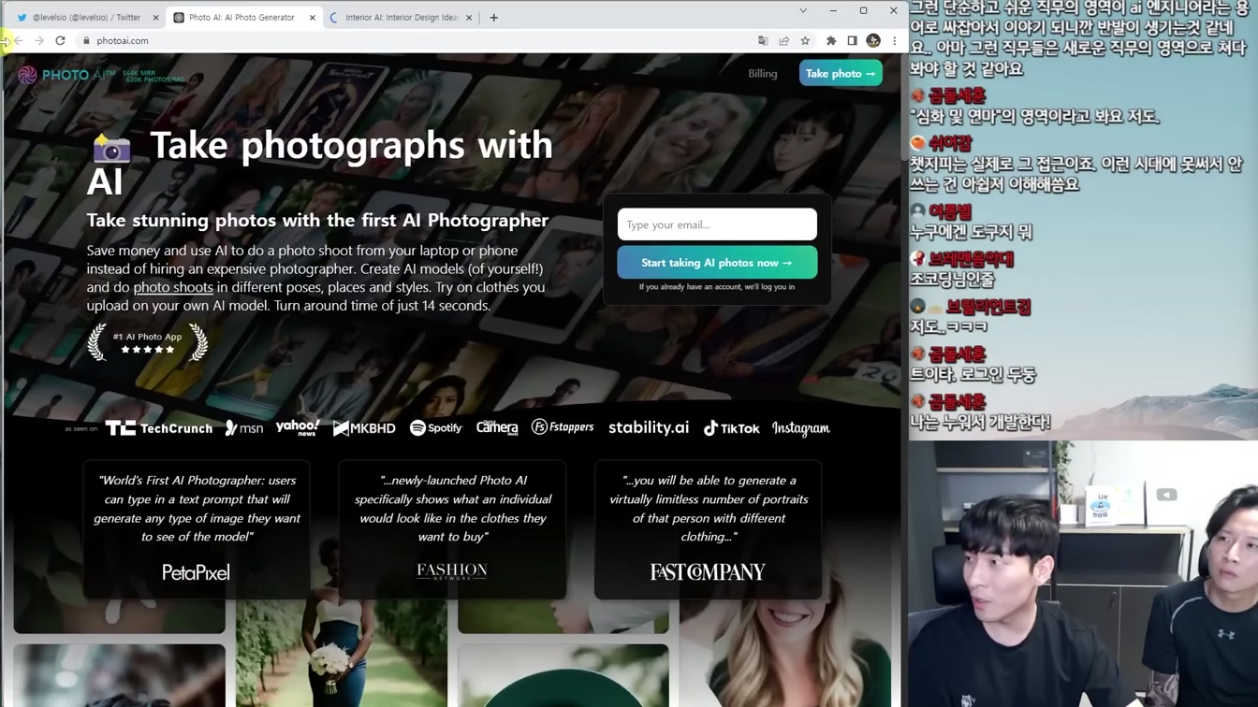The width and height of the screenshot is (1258, 707).
Task: Close the Interior AI tab
Action: 469,18
